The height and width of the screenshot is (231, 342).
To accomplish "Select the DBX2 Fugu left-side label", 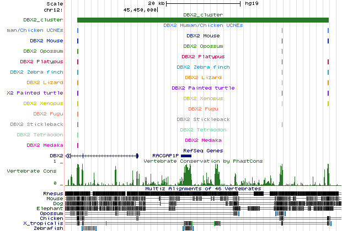I will (49, 114).
